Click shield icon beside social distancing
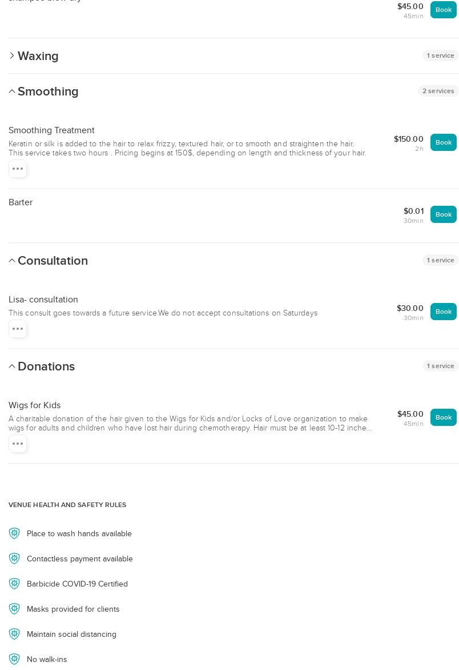The image size is (459, 670). click(x=14, y=634)
